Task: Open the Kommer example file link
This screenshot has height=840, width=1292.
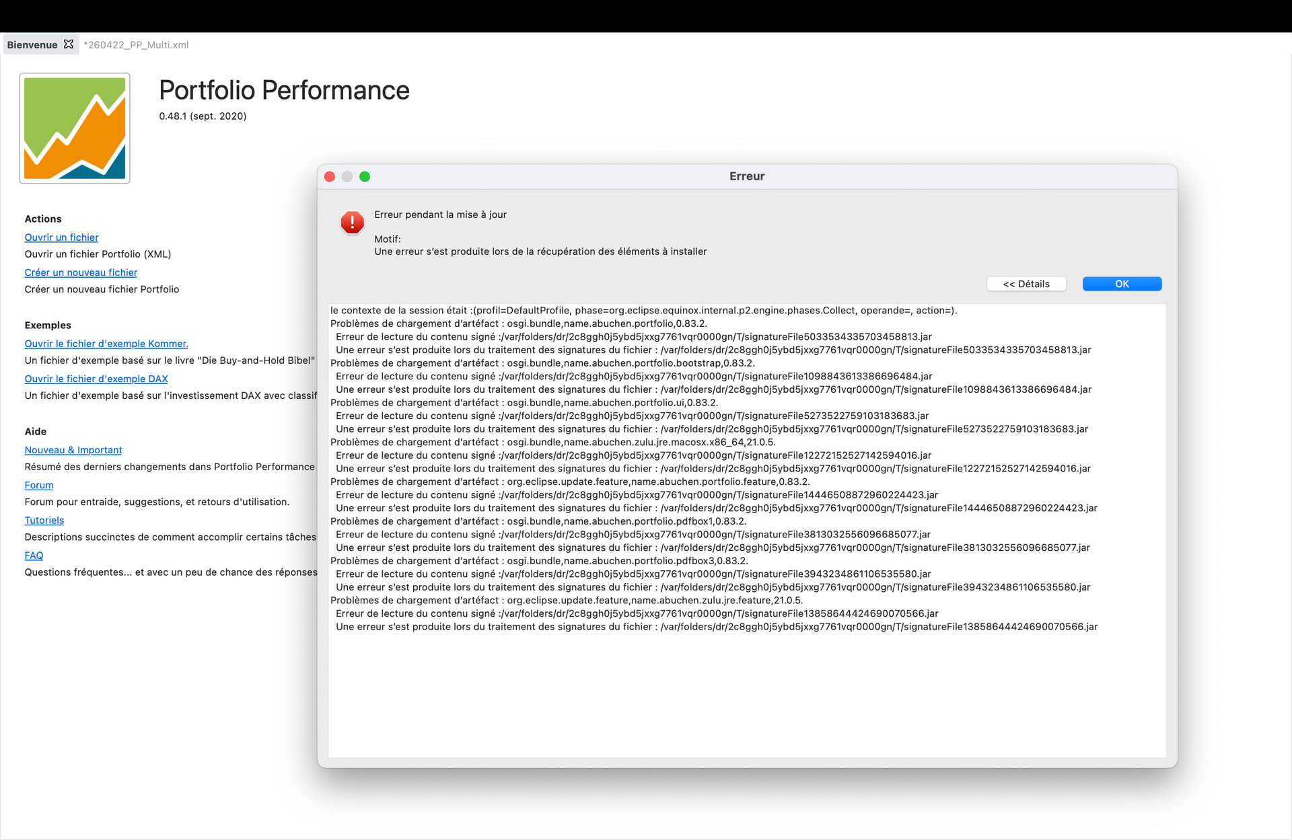Action: pyautogui.click(x=106, y=344)
